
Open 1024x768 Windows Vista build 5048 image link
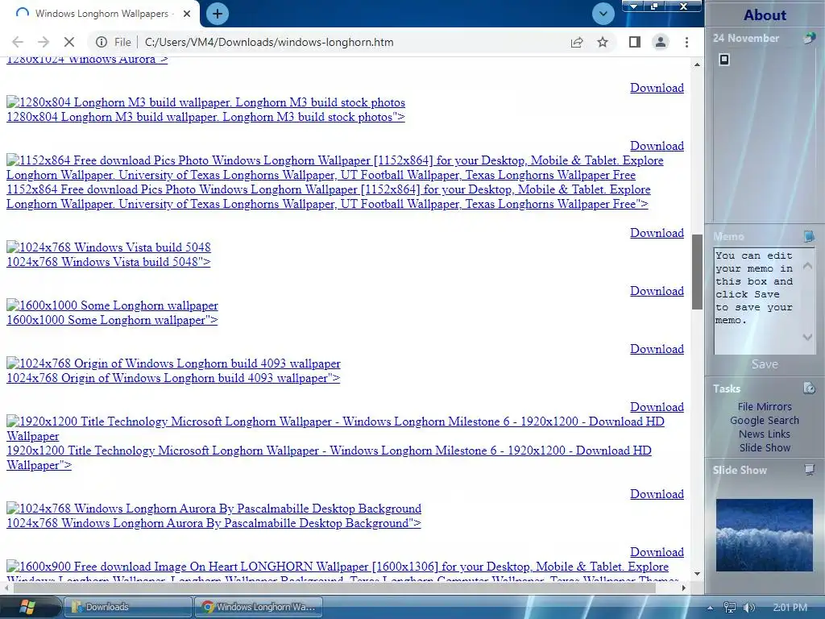[x=109, y=247]
